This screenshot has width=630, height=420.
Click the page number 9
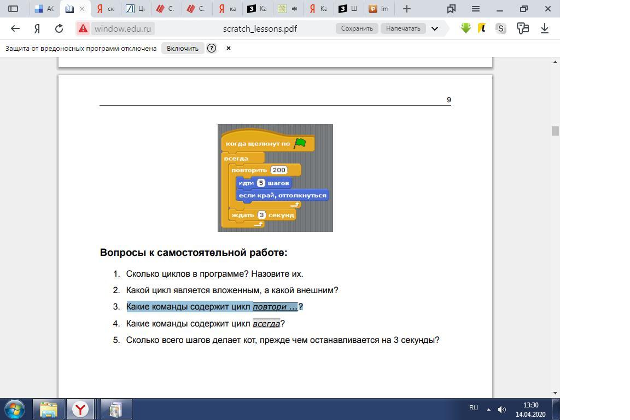tap(449, 100)
